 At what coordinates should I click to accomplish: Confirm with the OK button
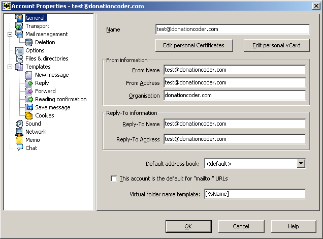[188, 226]
